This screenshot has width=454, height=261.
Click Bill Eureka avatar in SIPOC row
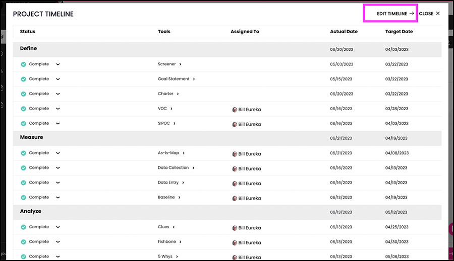coord(235,124)
